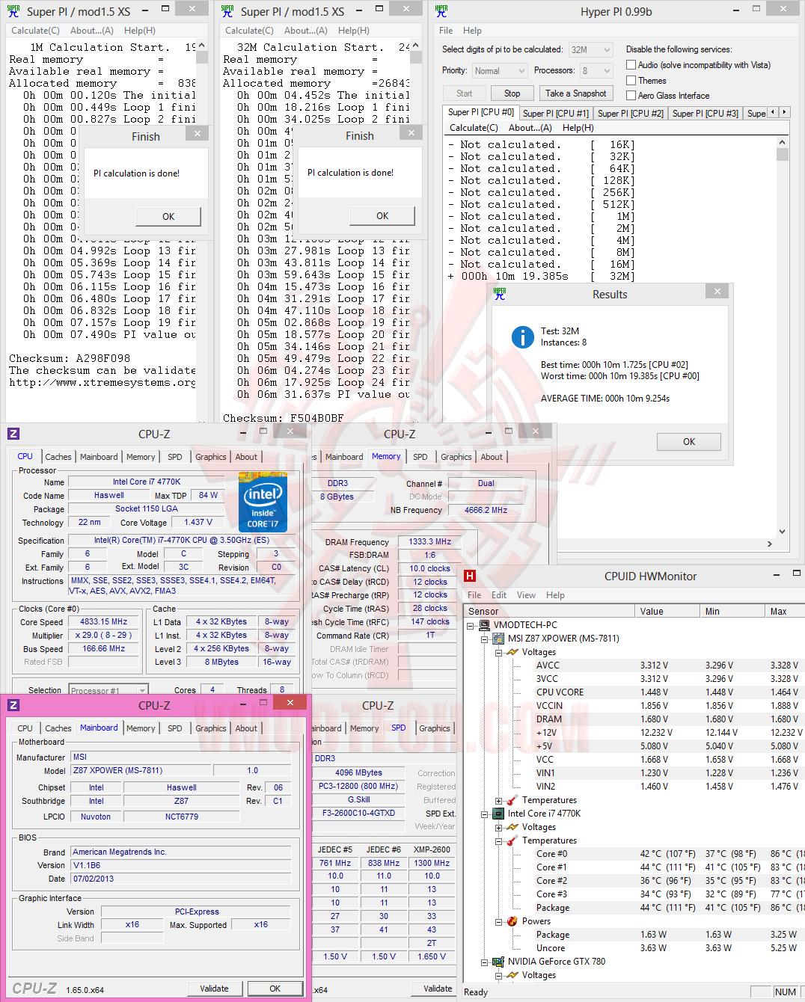This screenshot has height=1002, width=805.
Task: Click the blue information icon in Results dialog
Action: click(522, 337)
